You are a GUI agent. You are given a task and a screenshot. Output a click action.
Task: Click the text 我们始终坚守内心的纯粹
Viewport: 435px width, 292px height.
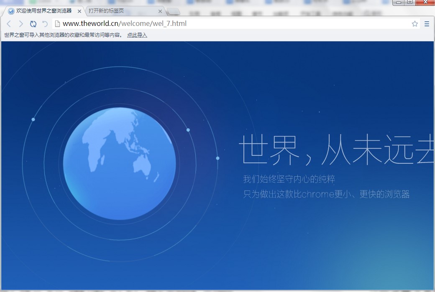[x=289, y=179]
